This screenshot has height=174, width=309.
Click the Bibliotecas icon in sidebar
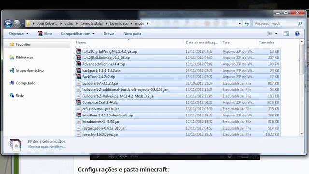(12, 58)
